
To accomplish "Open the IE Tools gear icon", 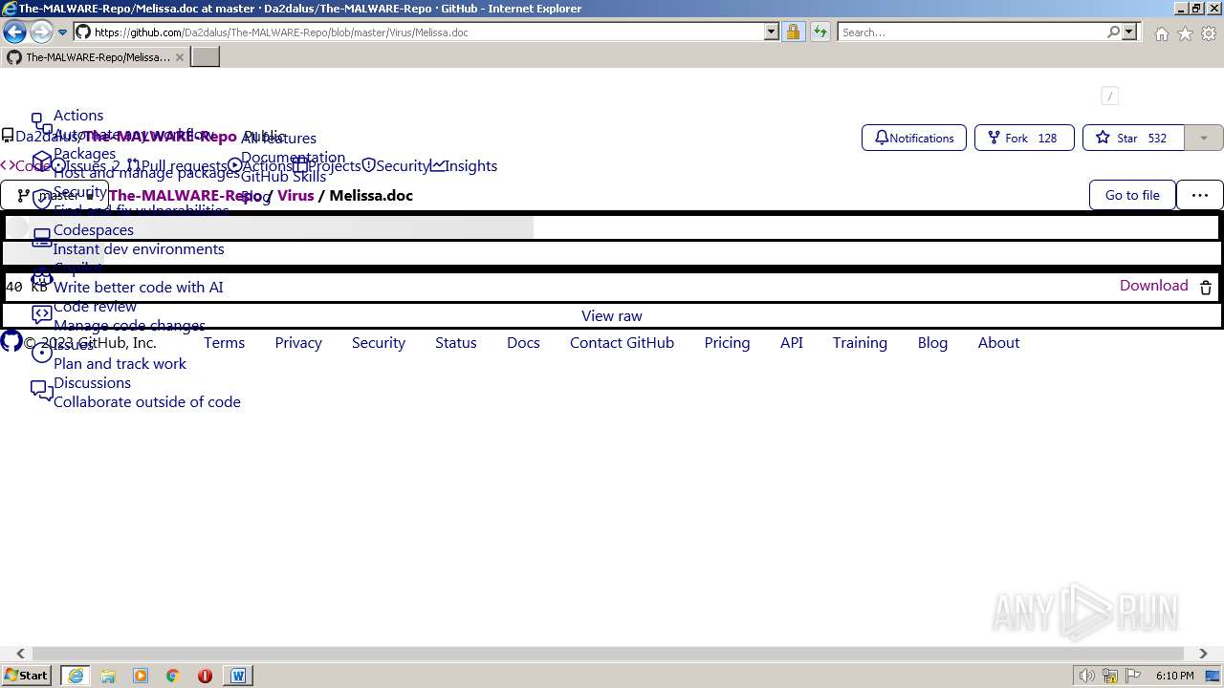I will tap(1209, 33).
